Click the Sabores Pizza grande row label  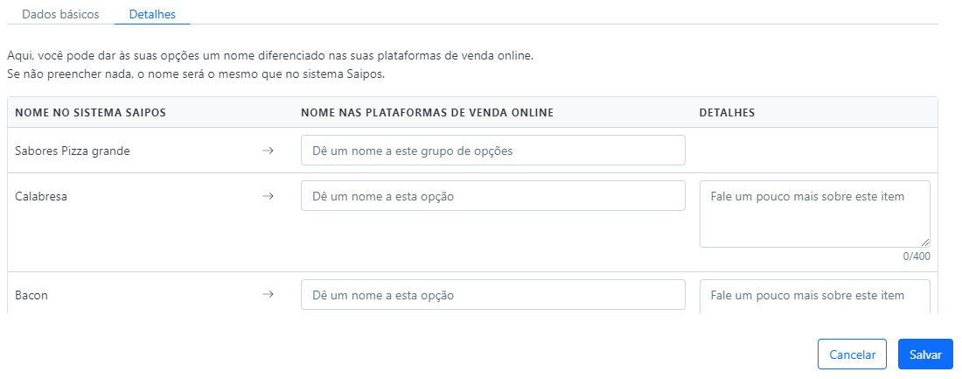(73, 151)
